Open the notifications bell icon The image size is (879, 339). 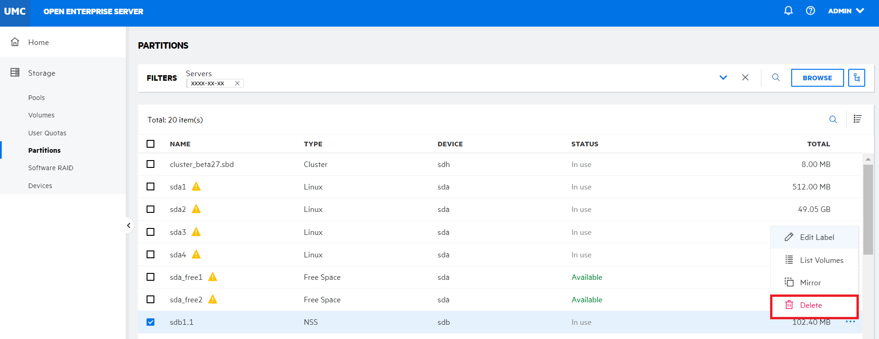788,11
